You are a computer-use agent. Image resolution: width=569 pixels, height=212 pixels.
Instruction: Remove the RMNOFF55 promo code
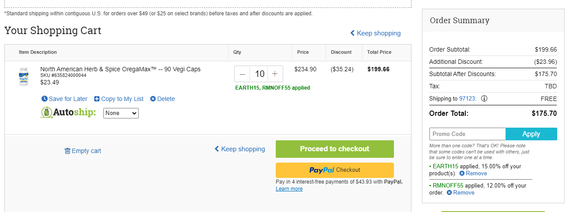coord(460,193)
